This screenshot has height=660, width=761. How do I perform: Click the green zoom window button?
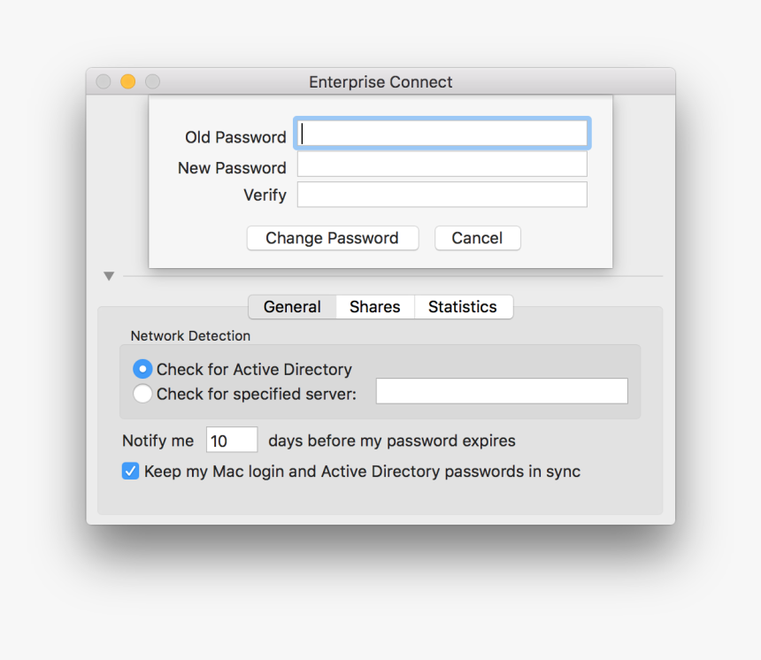[152, 81]
